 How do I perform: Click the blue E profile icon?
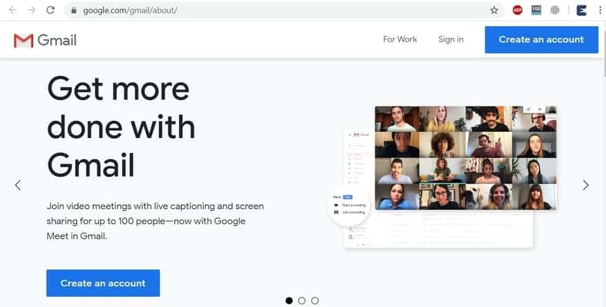pos(581,10)
